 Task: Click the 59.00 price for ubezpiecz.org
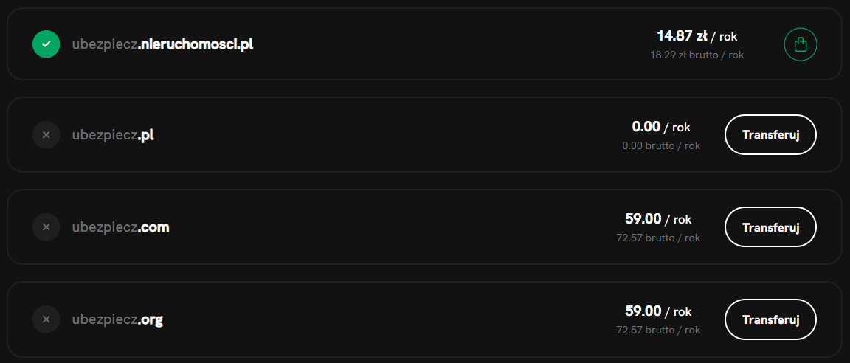pos(658,311)
